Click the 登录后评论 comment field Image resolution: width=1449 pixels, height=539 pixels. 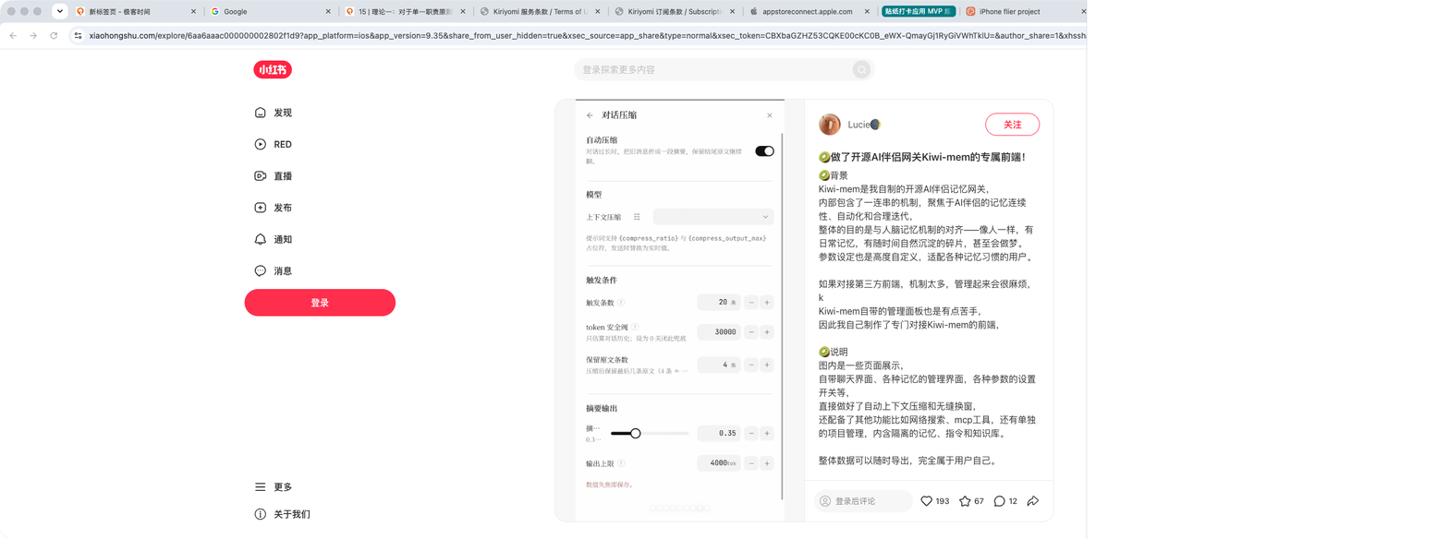click(863, 501)
